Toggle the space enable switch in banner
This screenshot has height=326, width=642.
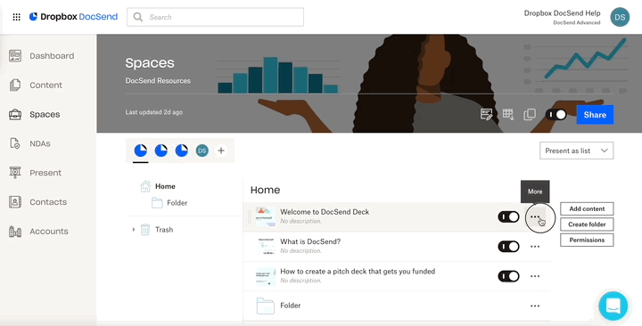[556, 115]
